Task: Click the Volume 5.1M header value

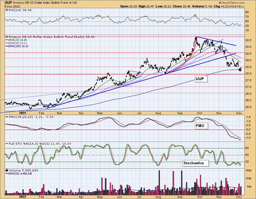Action: pyautogui.click(x=202, y=6)
